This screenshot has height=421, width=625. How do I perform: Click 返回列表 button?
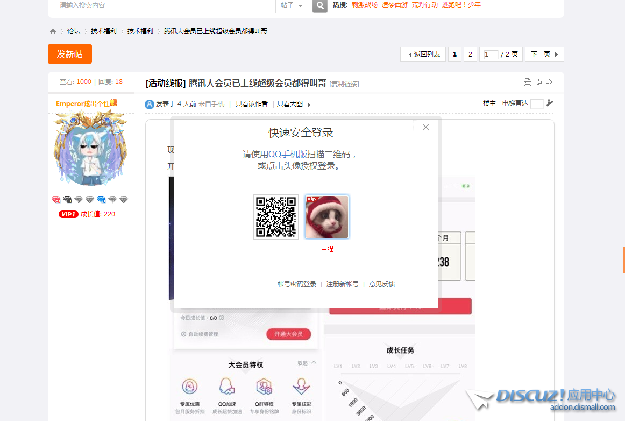click(x=423, y=54)
